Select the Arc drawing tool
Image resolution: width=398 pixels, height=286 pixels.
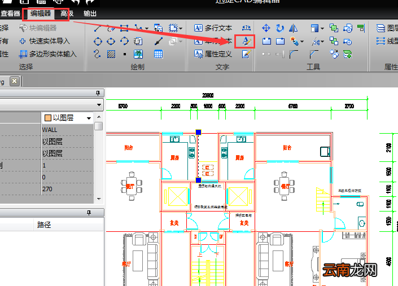point(124,41)
